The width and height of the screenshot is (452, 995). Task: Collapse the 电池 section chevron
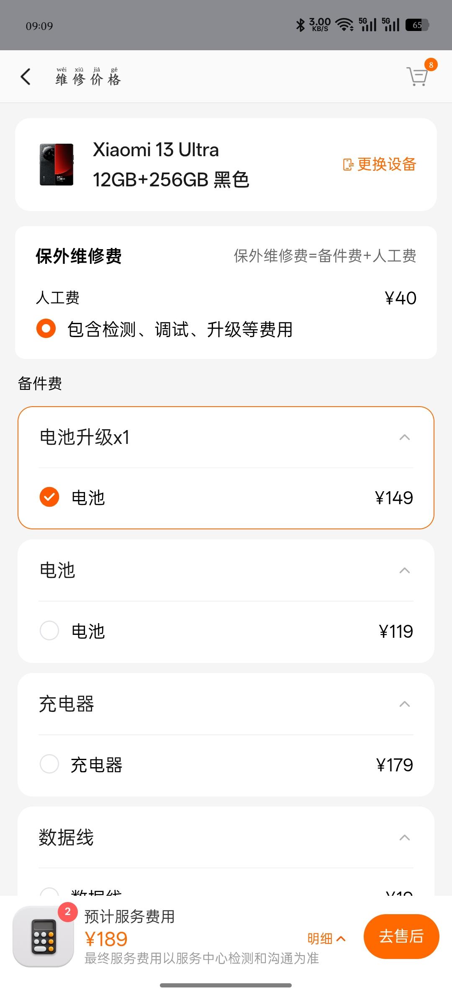click(x=404, y=571)
